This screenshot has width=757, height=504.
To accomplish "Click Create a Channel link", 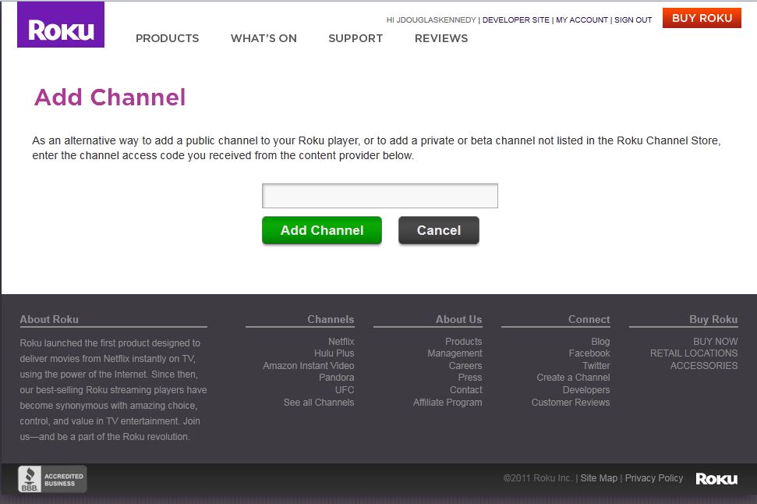I will pos(573,378).
